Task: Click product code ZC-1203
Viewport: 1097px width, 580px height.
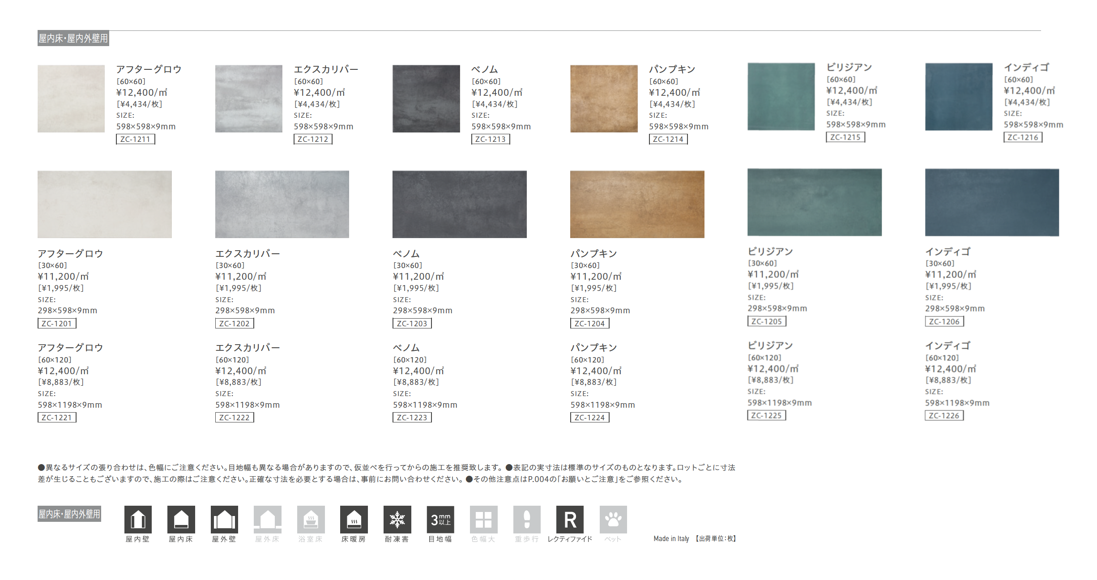Action: coord(412,323)
